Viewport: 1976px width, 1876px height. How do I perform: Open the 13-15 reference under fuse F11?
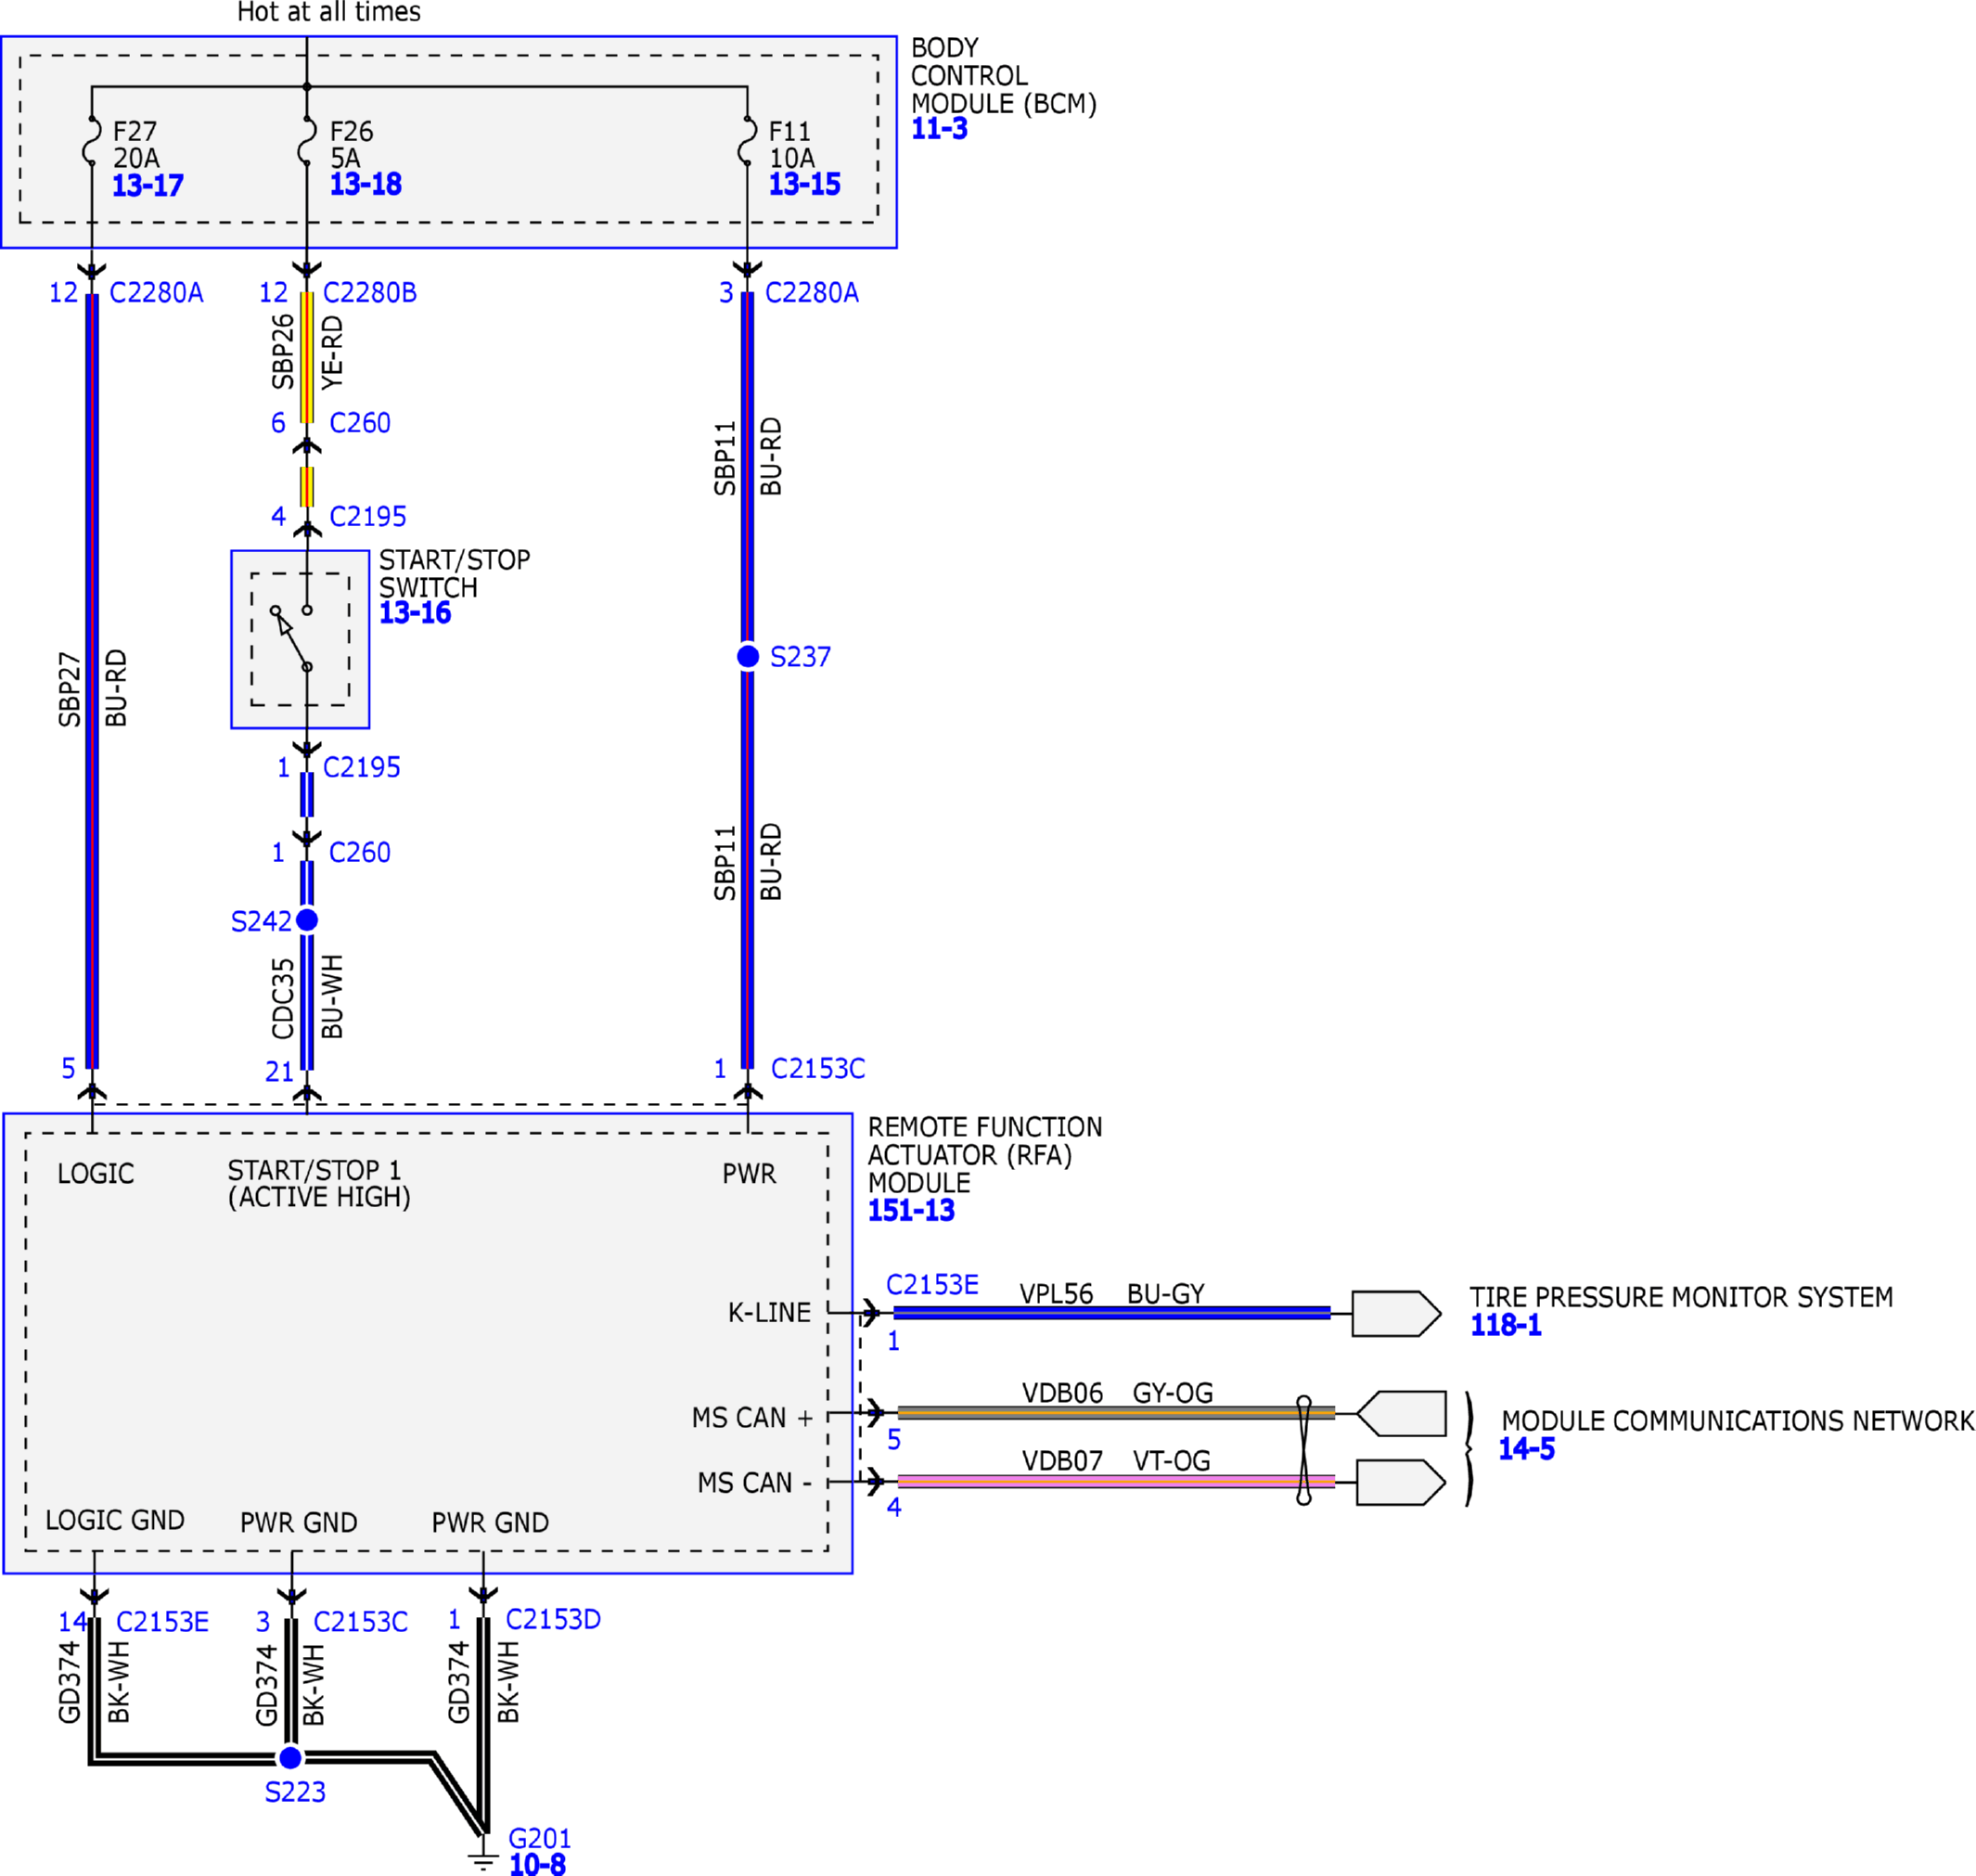804,184
